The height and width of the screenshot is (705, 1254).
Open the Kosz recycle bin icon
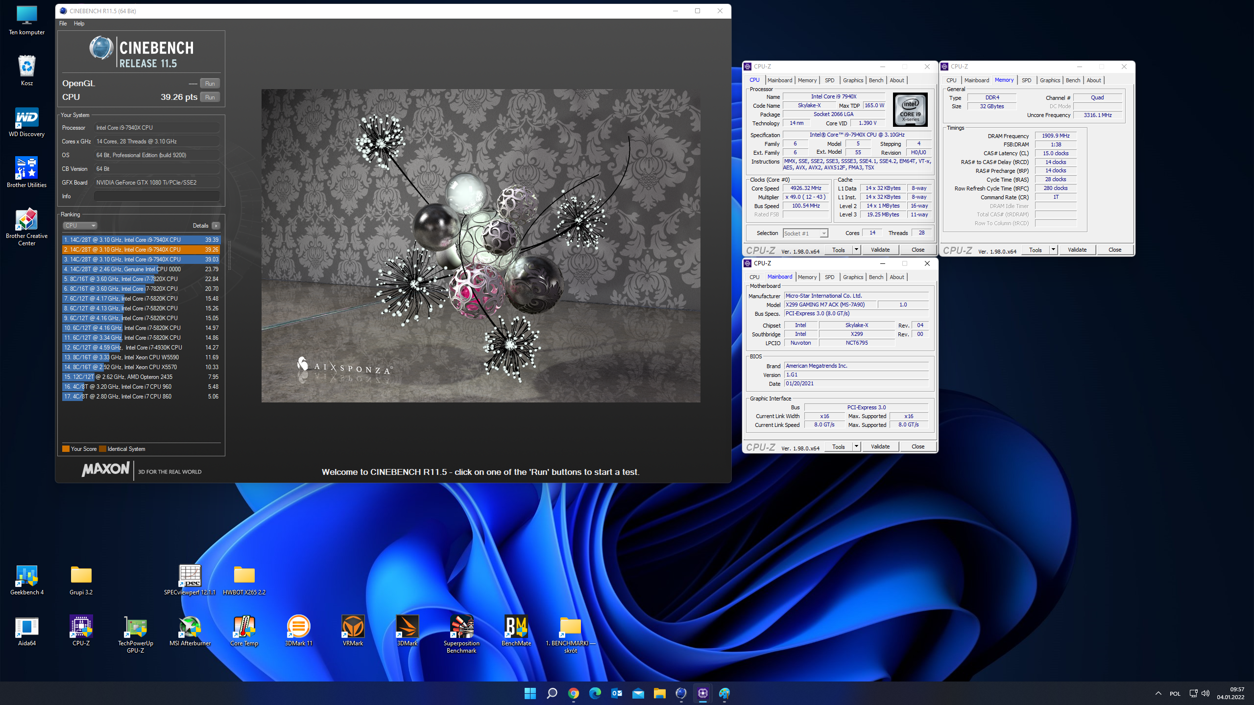27,70
